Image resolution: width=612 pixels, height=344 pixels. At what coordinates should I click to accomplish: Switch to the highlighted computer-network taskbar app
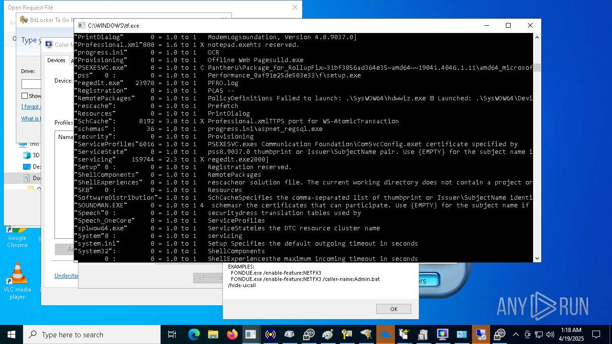(x=481, y=334)
